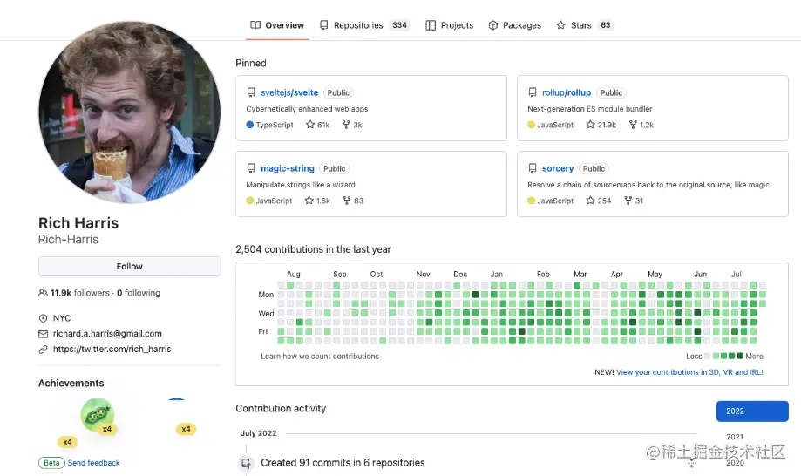Open Learn how we count contributions
The image size is (801, 476).
coord(320,356)
